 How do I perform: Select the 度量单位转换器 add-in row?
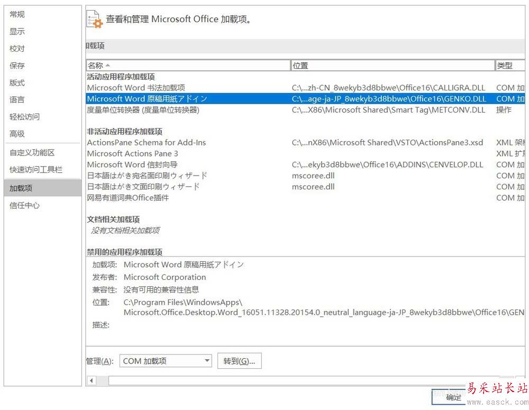(x=305, y=110)
